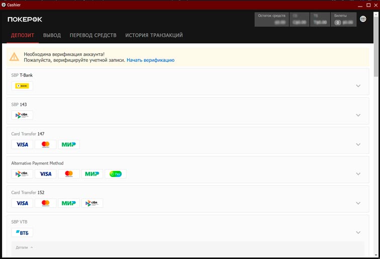This screenshot has height=259, width=380.
Task: Expand Alternative Payment Method section
Action: click(358, 174)
